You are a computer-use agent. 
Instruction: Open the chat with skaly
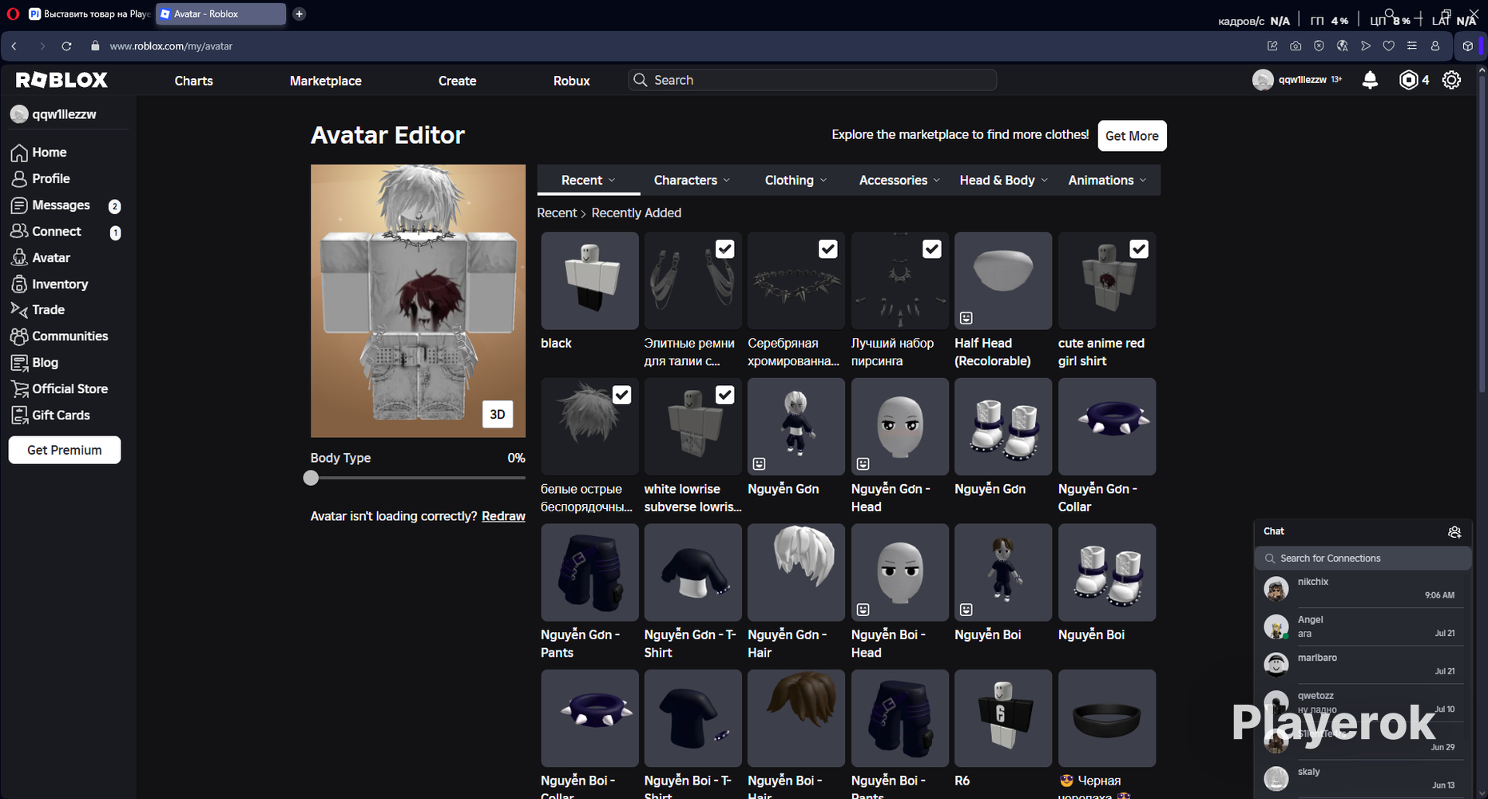click(1363, 779)
